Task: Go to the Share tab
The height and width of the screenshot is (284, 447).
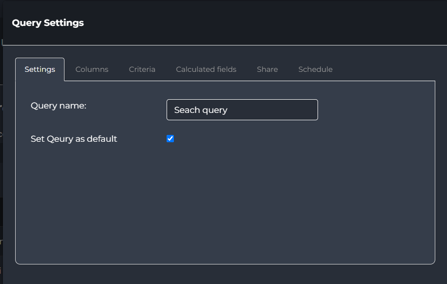Action: (267, 69)
